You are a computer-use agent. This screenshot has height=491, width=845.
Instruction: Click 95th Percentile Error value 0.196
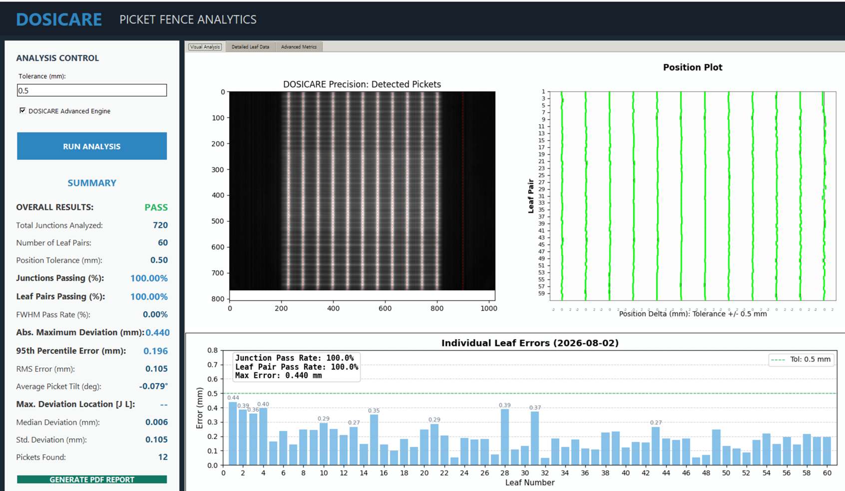click(x=155, y=351)
